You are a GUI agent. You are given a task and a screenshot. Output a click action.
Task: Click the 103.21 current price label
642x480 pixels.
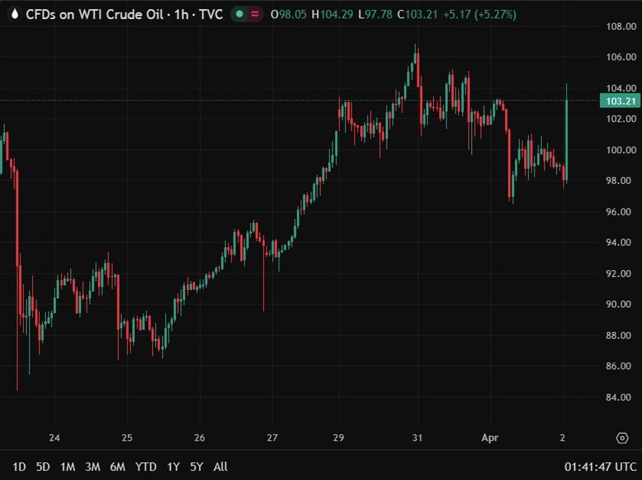tap(620, 101)
